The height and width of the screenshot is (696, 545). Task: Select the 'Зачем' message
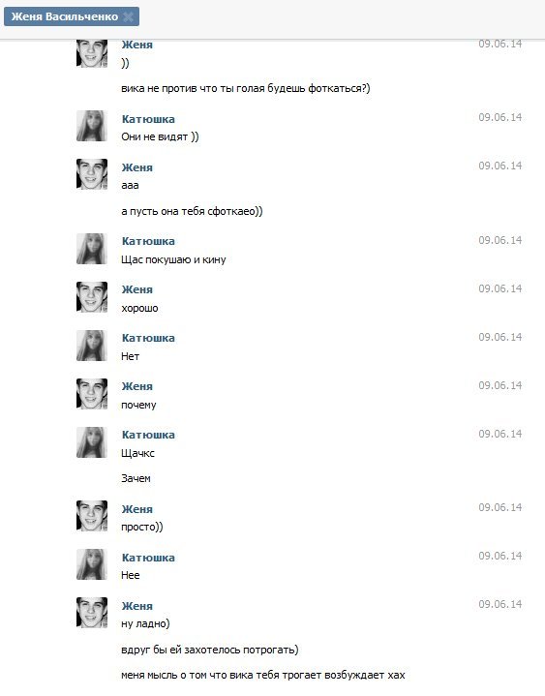[136, 478]
